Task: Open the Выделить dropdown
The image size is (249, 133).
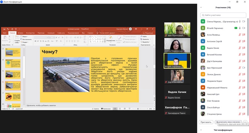Action: (x=145, y=42)
